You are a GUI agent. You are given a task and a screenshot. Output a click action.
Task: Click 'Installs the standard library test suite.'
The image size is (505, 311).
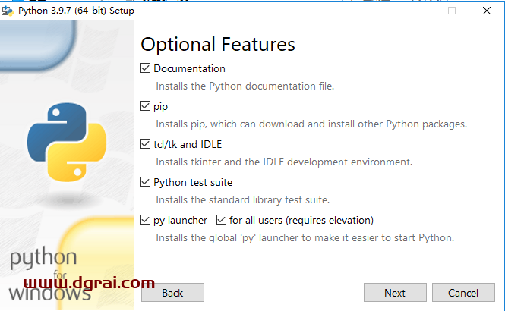[242, 200]
